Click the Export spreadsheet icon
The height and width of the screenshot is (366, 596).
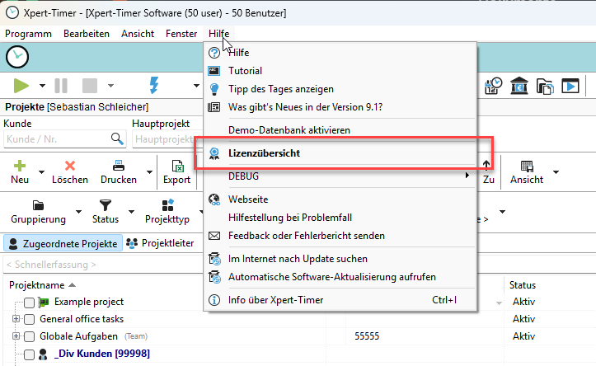click(176, 166)
